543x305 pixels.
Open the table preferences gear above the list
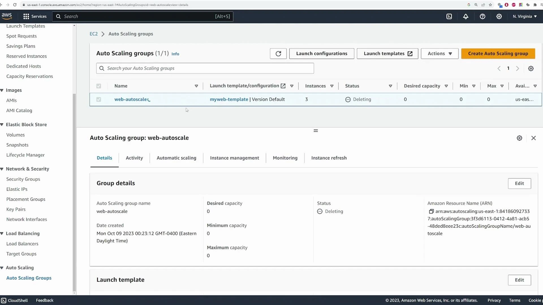(x=531, y=68)
